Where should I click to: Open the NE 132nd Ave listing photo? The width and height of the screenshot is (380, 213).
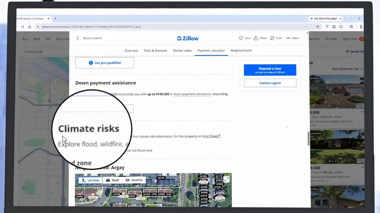(337, 91)
